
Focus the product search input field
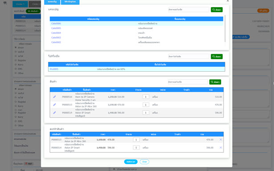pyautogui.click(x=188, y=82)
